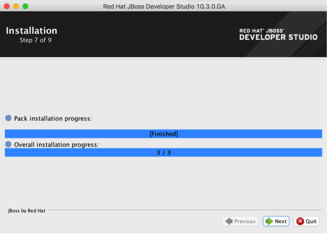Click the Red Hat JBoss Developer Studio logo

(278, 34)
